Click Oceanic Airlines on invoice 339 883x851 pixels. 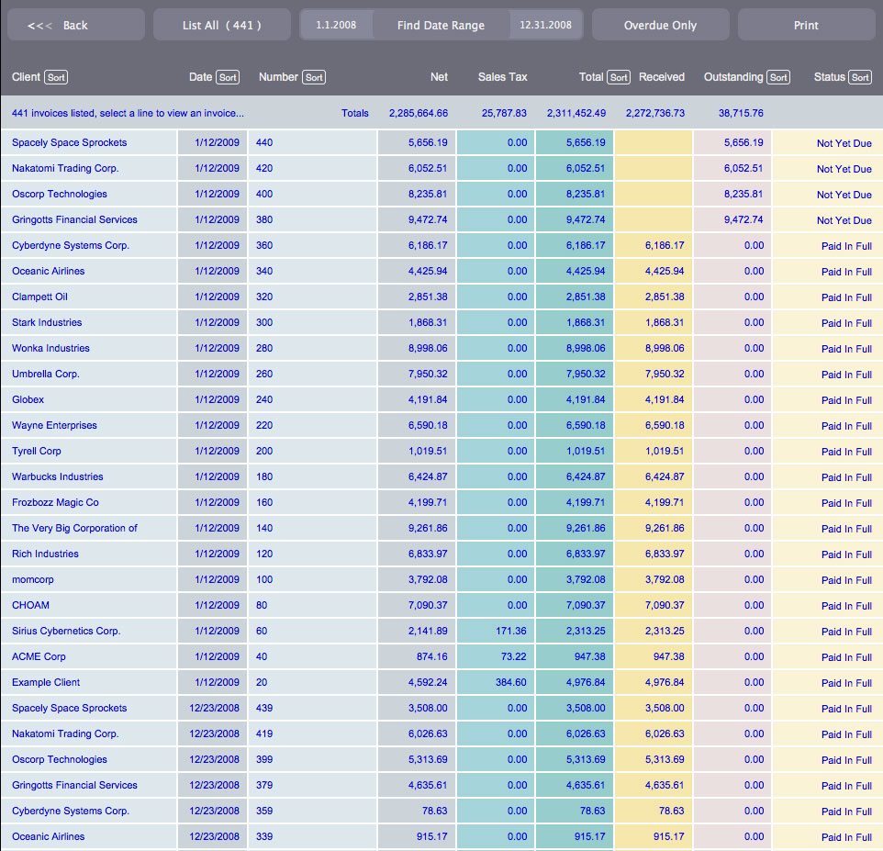[49, 837]
